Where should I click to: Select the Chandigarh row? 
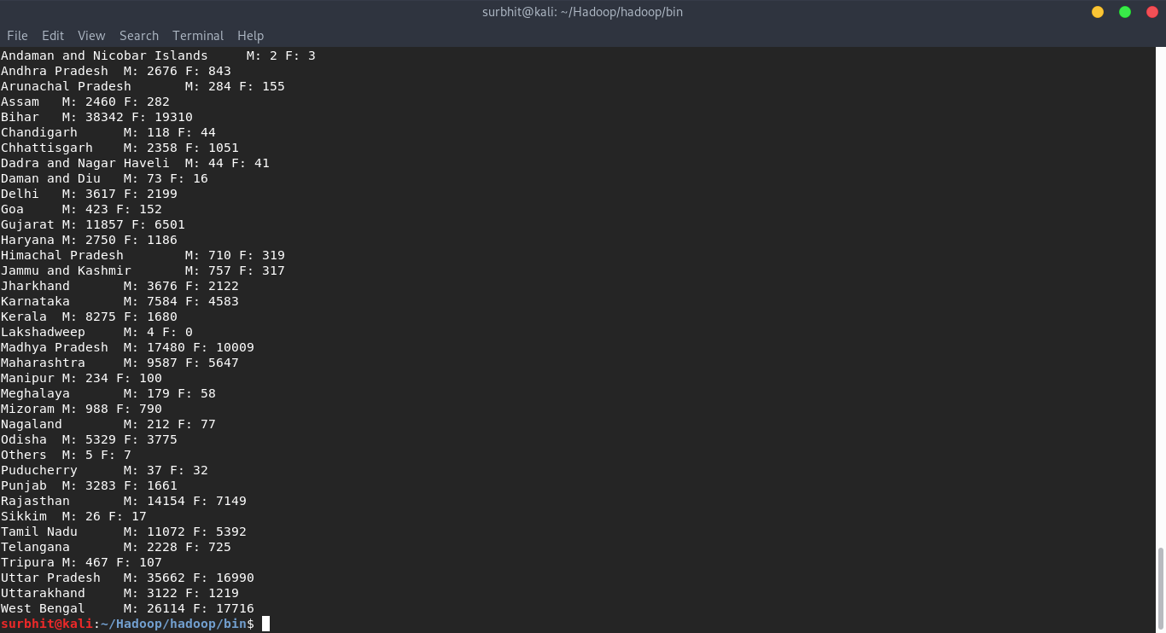(108, 132)
